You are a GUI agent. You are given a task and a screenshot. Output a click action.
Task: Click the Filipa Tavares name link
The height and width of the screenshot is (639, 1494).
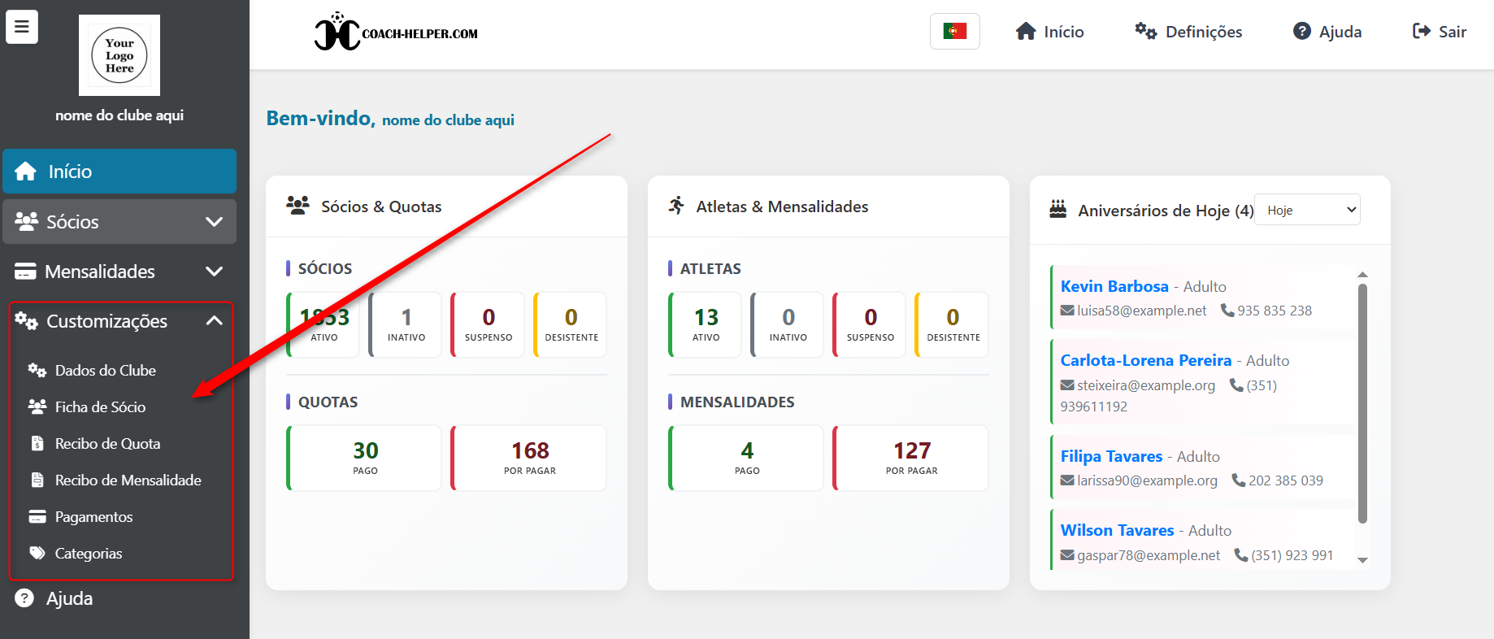click(x=1110, y=456)
